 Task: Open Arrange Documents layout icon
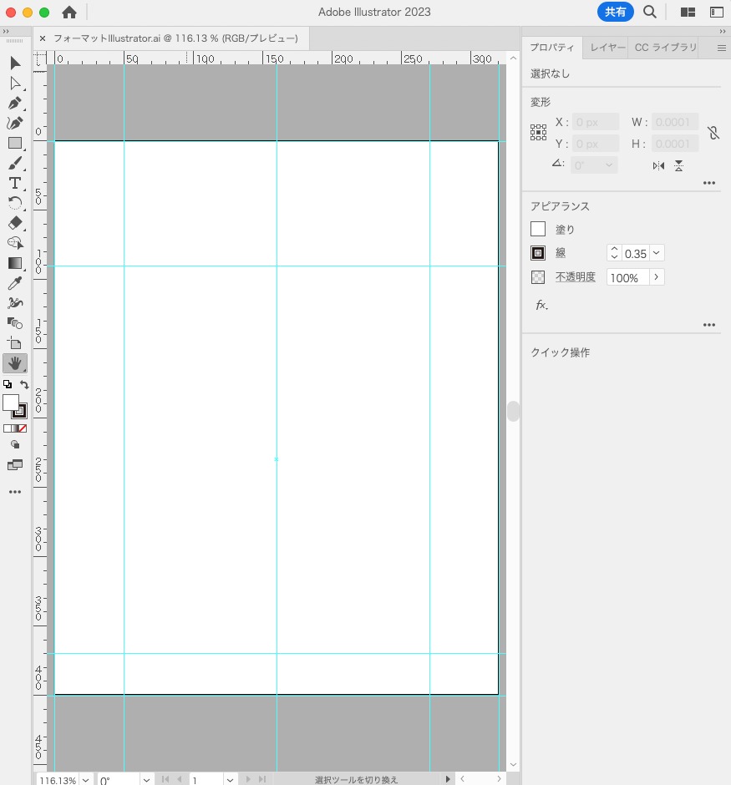688,12
